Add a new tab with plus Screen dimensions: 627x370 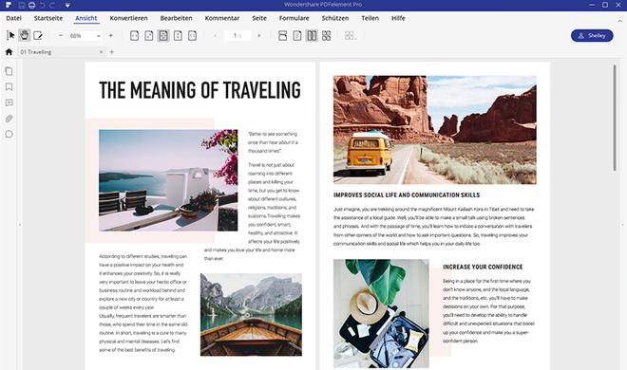tap(112, 52)
